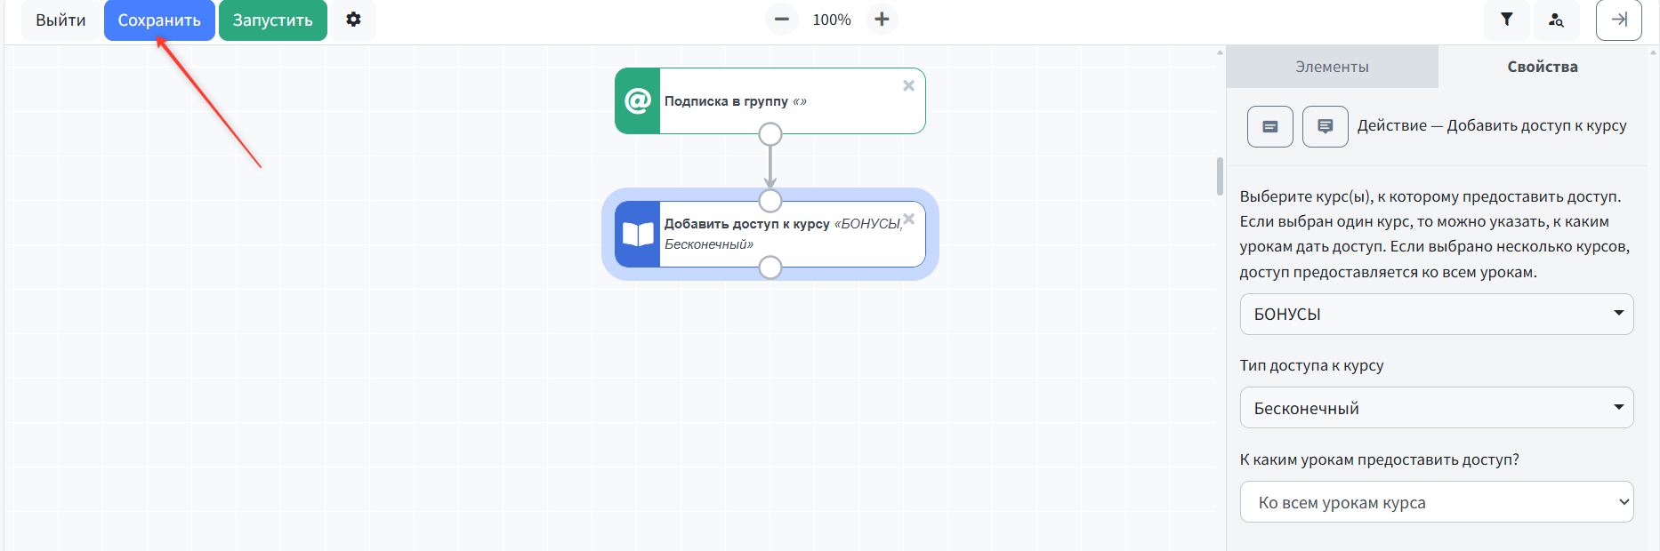Open the БОНУСЫ course dropdown
This screenshot has width=1660, height=551.
(x=1436, y=315)
